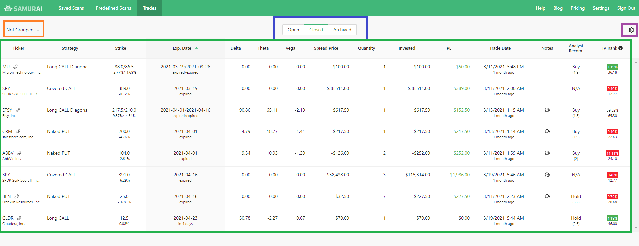
Task: Open Predefined Scans in navigation
Action: (113, 8)
